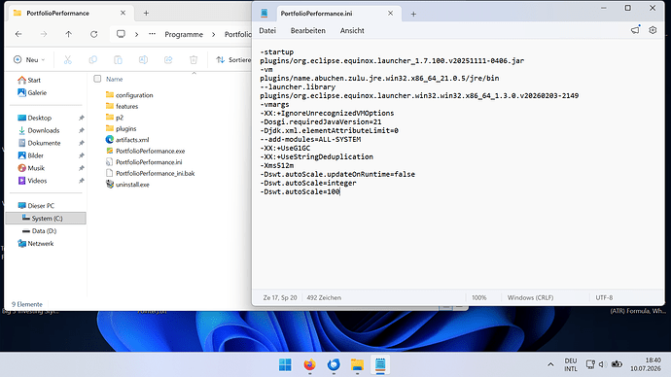Switch keyboard layout DEU INTL

click(x=571, y=364)
